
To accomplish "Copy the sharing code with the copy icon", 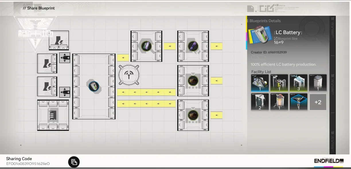I will pyautogui.click(x=74, y=162).
